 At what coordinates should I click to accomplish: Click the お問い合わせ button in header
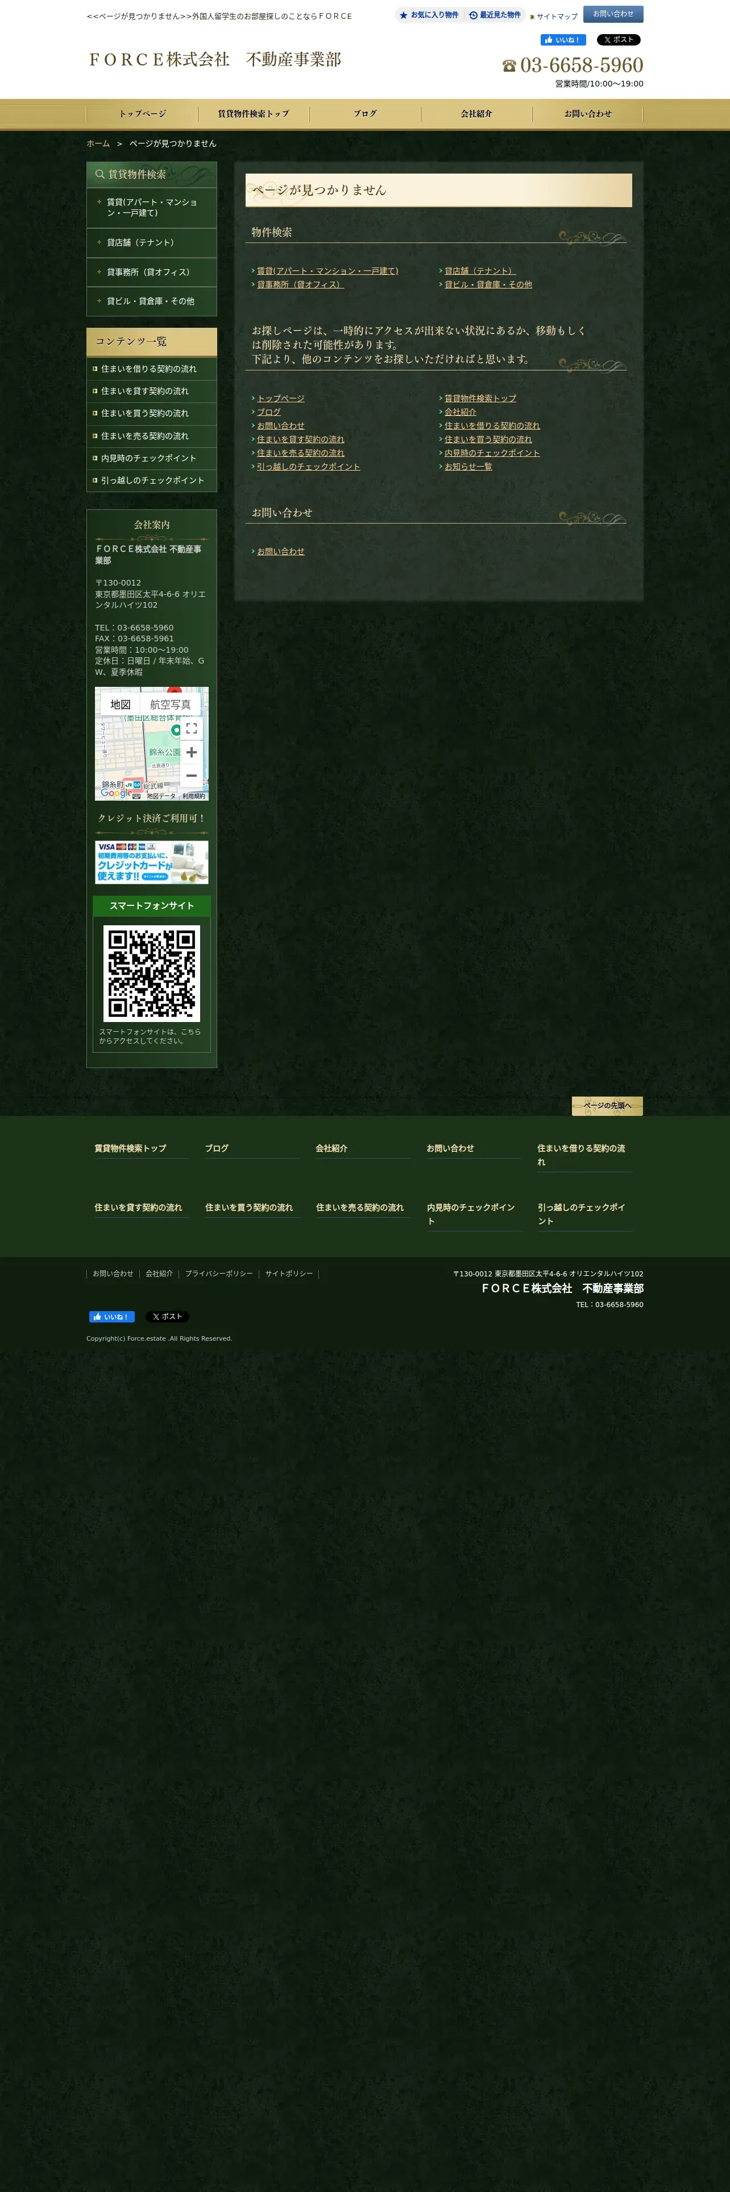[x=613, y=14]
